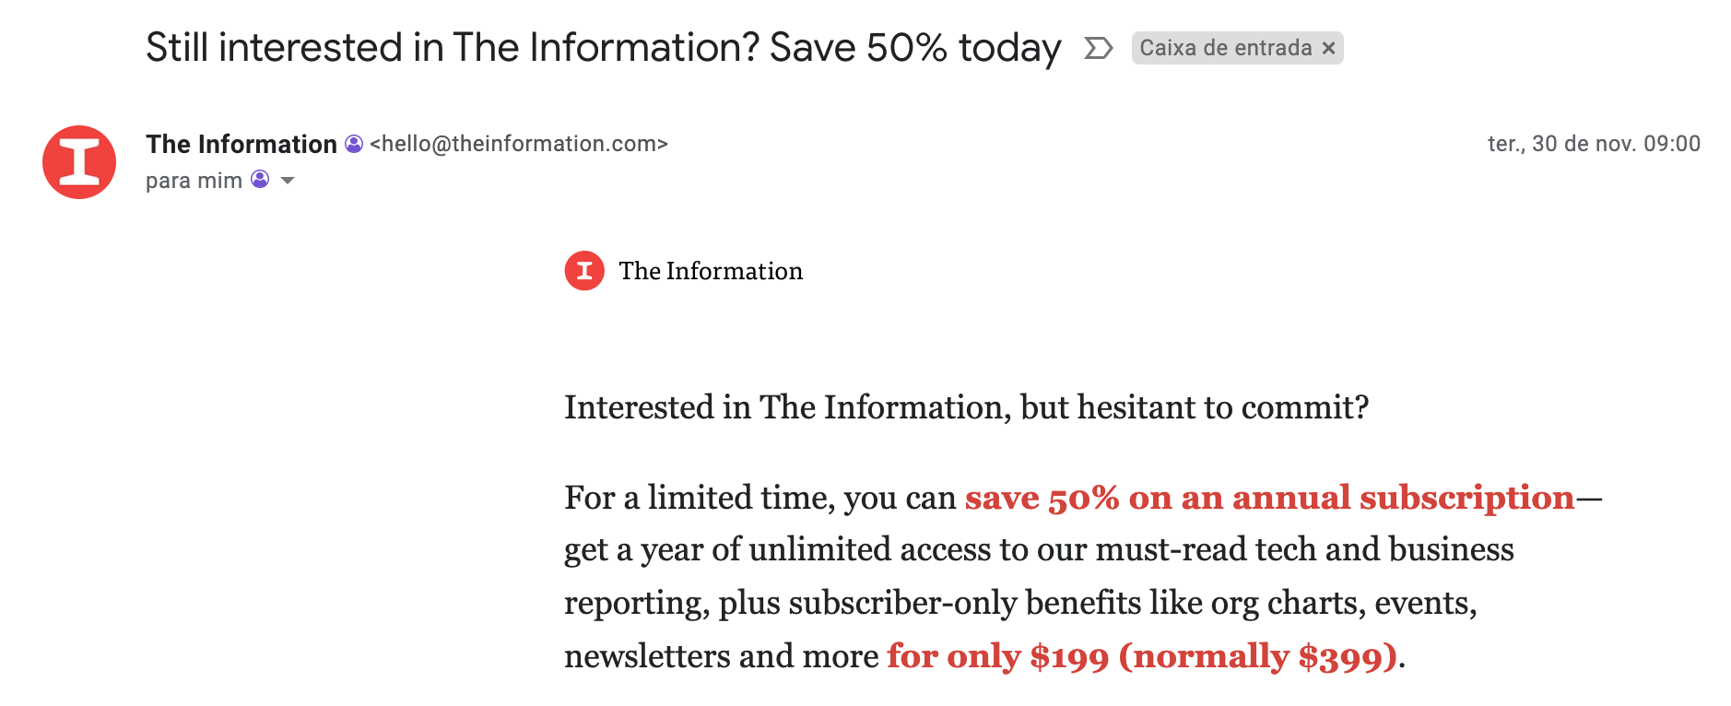Click The Information wordmark in email body
This screenshot has width=1731, height=706.
click(x=711, y=271)
